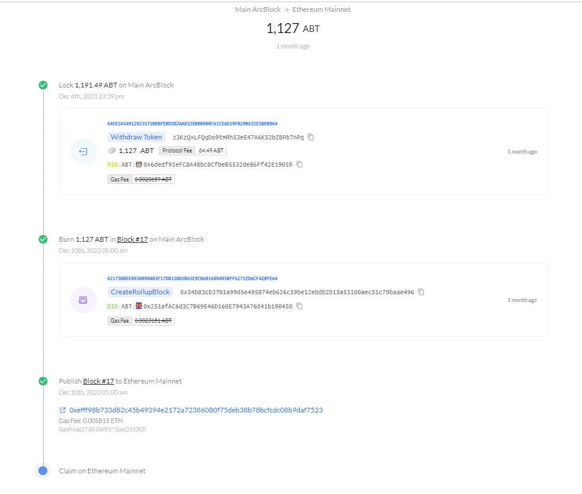Open transaction hash A4EE2A54912923571BB8
The height and width of the screenshot is (494, 582).
[192, 123]
